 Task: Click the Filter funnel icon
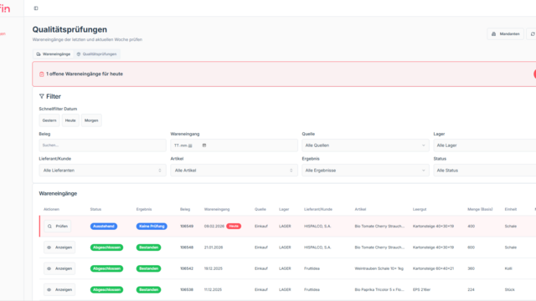click(x=41, y=96)
